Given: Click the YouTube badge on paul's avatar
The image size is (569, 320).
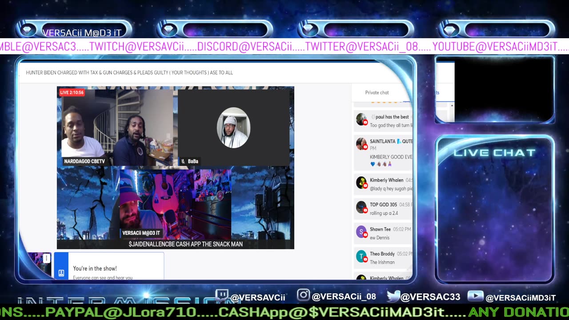Looking at the screenshot, I should (x=365, y=123).
